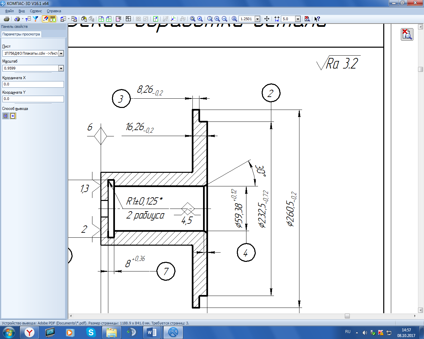Click the media player taskbar icon

pyautogui.click(x=70, y=332)
